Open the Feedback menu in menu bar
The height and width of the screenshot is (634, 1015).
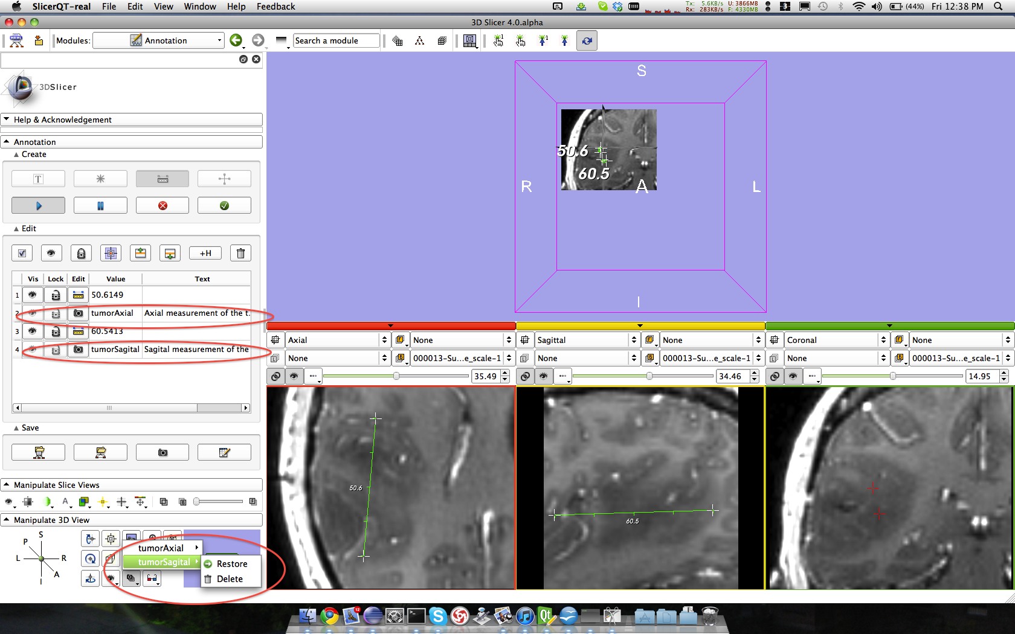click(x=275, y=6)
